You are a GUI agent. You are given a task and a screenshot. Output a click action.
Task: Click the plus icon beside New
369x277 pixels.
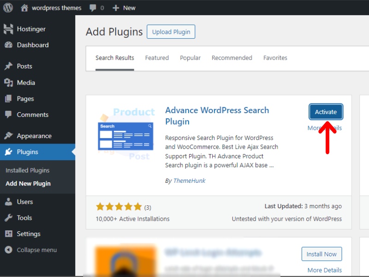[x=116, y=8]
